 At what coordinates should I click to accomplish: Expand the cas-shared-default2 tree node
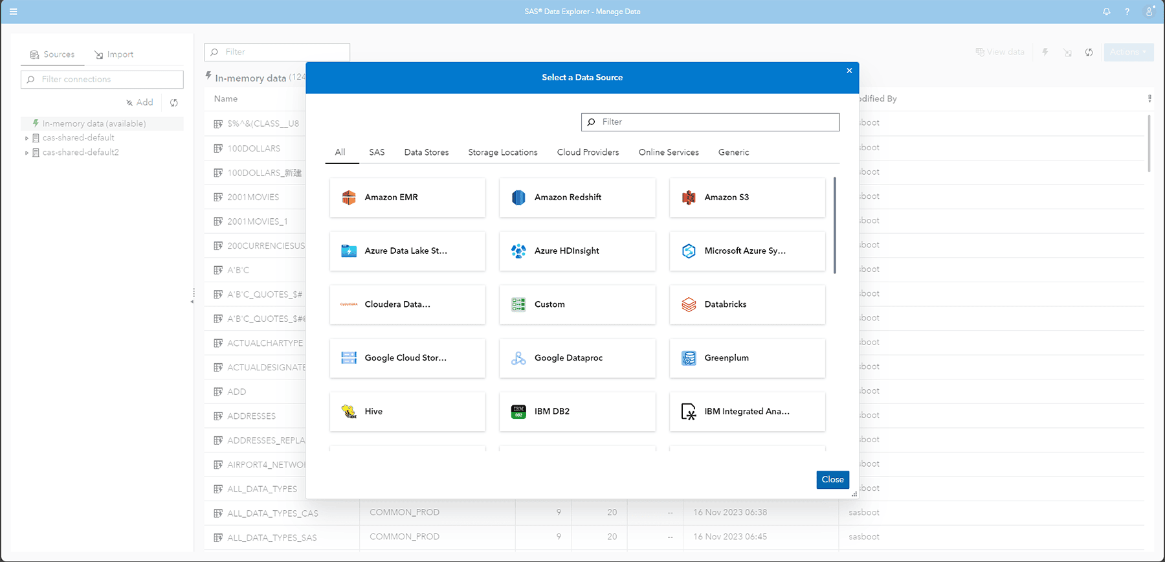click(27, 153)
